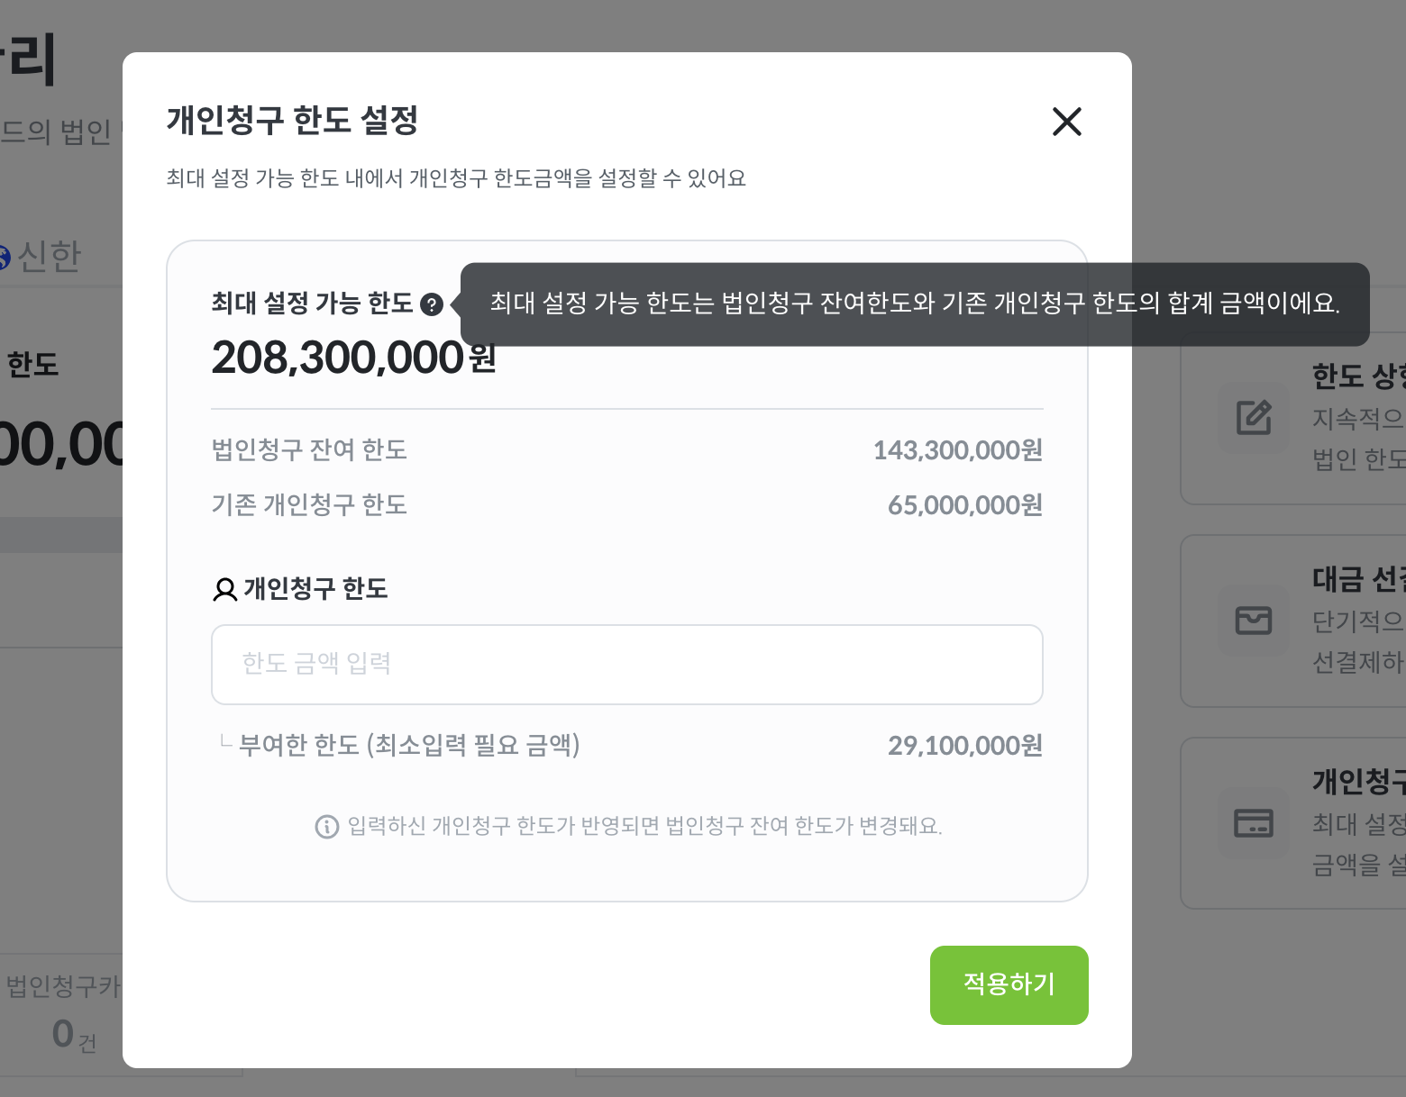The width and height of the screenshot is (1406, 1097).
Task: Click the dark tooltip explaining 최대 설정 가능 한도
Action: click(914, 304)
